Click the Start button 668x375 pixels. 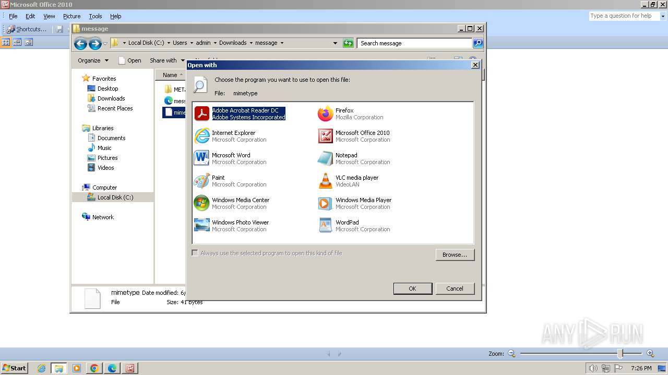pyautogui.click(x=15, y=368)
